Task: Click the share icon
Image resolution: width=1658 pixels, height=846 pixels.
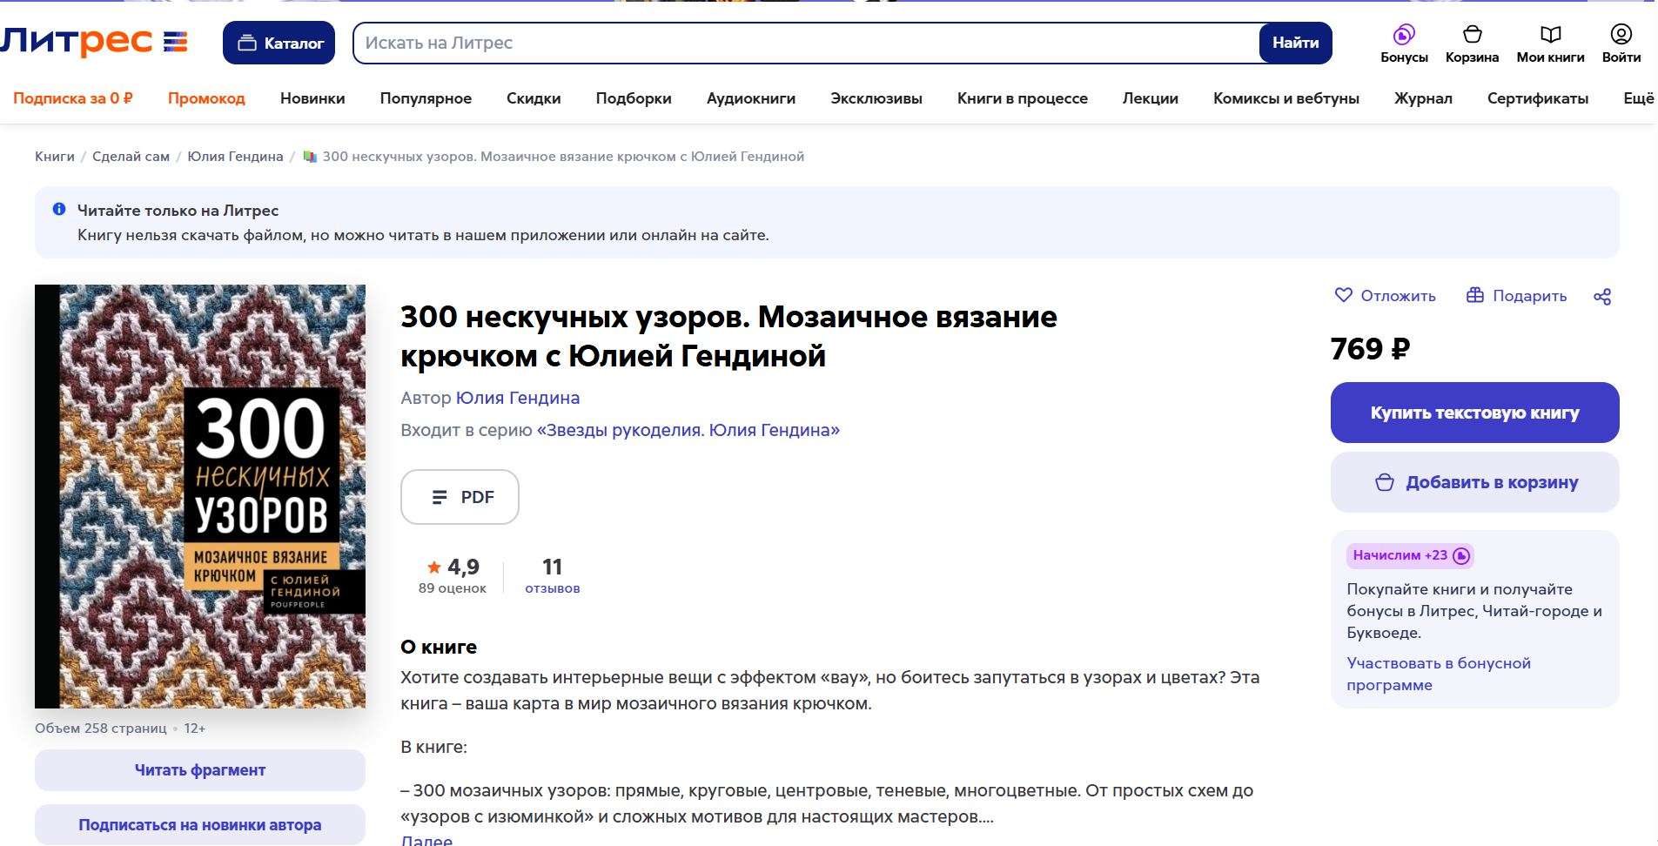Action: [x=1602, y=297]
